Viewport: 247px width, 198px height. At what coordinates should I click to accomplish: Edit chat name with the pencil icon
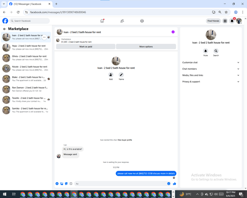(121, 75)
